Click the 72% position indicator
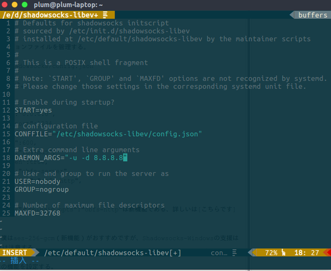 click(271, 252)
